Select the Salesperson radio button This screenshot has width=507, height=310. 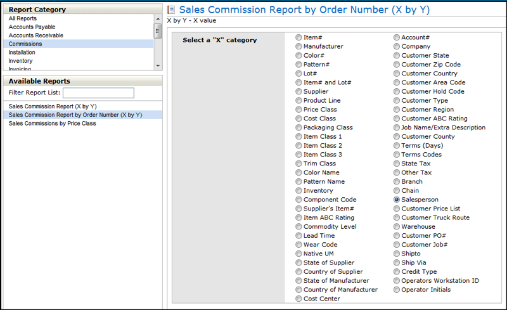(x=397, y=200)
